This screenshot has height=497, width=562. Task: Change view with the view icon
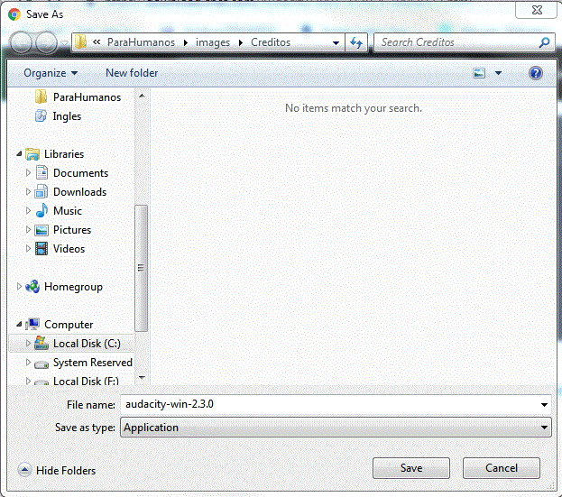pos(479,73)
